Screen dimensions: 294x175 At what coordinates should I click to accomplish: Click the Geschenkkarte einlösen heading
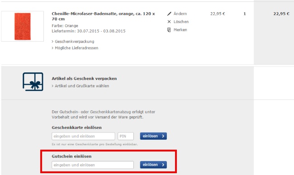[77, 128]
